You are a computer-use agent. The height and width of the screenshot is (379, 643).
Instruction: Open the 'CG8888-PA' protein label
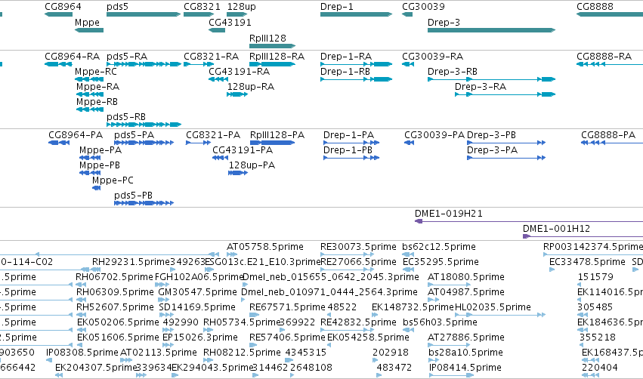pos(608,135)
